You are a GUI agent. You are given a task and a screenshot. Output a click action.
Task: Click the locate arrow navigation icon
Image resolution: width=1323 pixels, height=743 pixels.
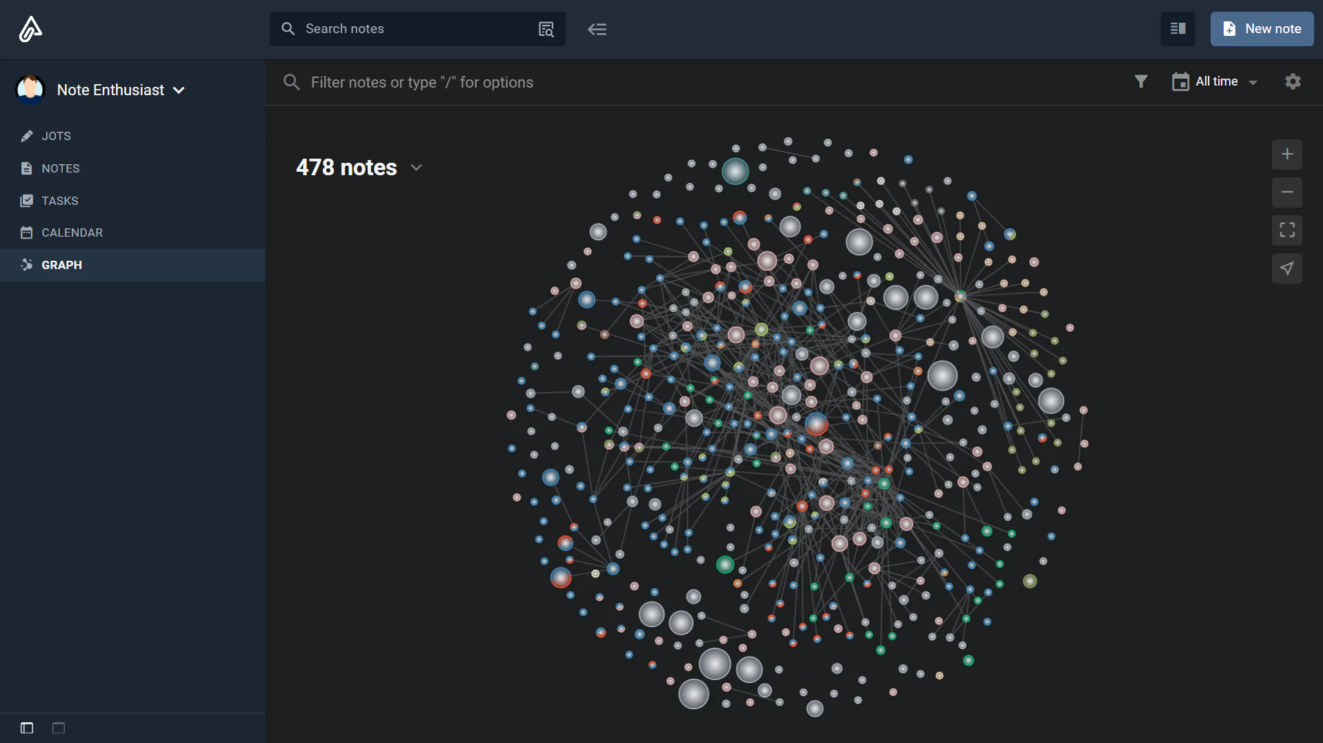[1287, 268]
